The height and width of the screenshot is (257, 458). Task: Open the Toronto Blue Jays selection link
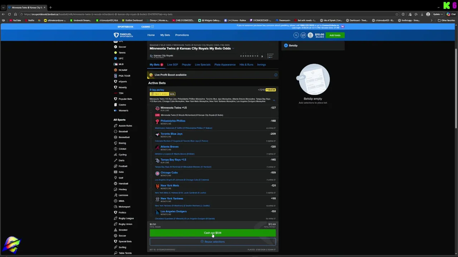(x=171, y=134)
